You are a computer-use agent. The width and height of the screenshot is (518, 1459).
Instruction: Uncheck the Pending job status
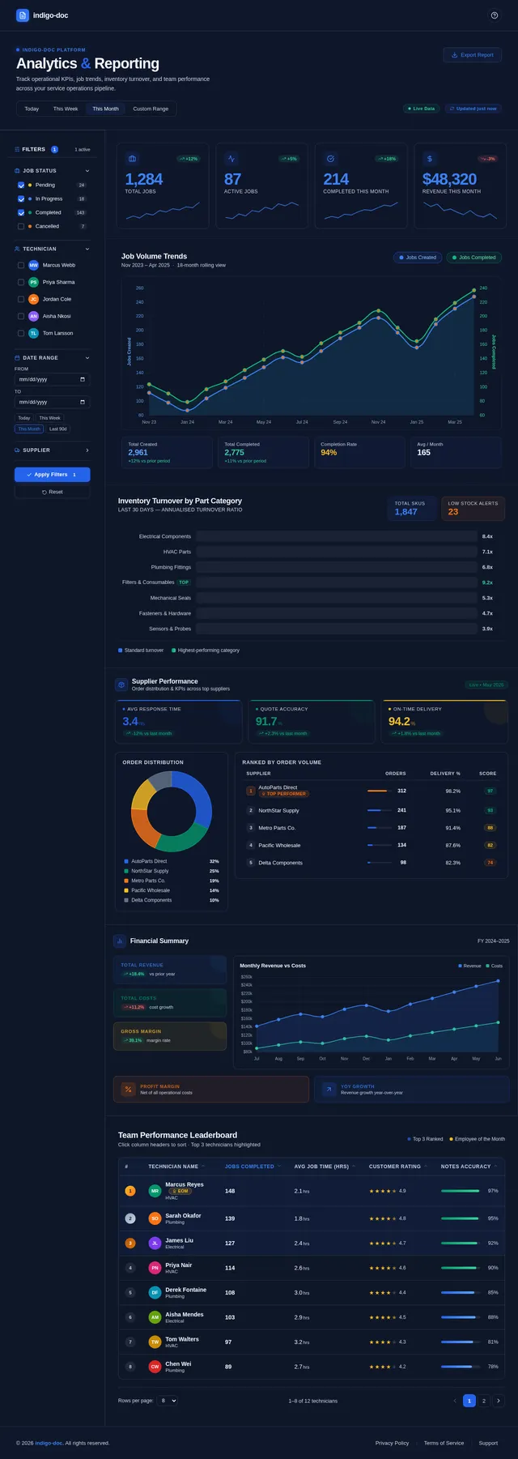pyautogui.click(x=21, y=185)
